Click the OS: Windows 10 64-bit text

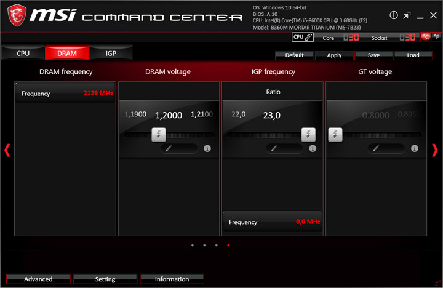(x=280, y=7)
